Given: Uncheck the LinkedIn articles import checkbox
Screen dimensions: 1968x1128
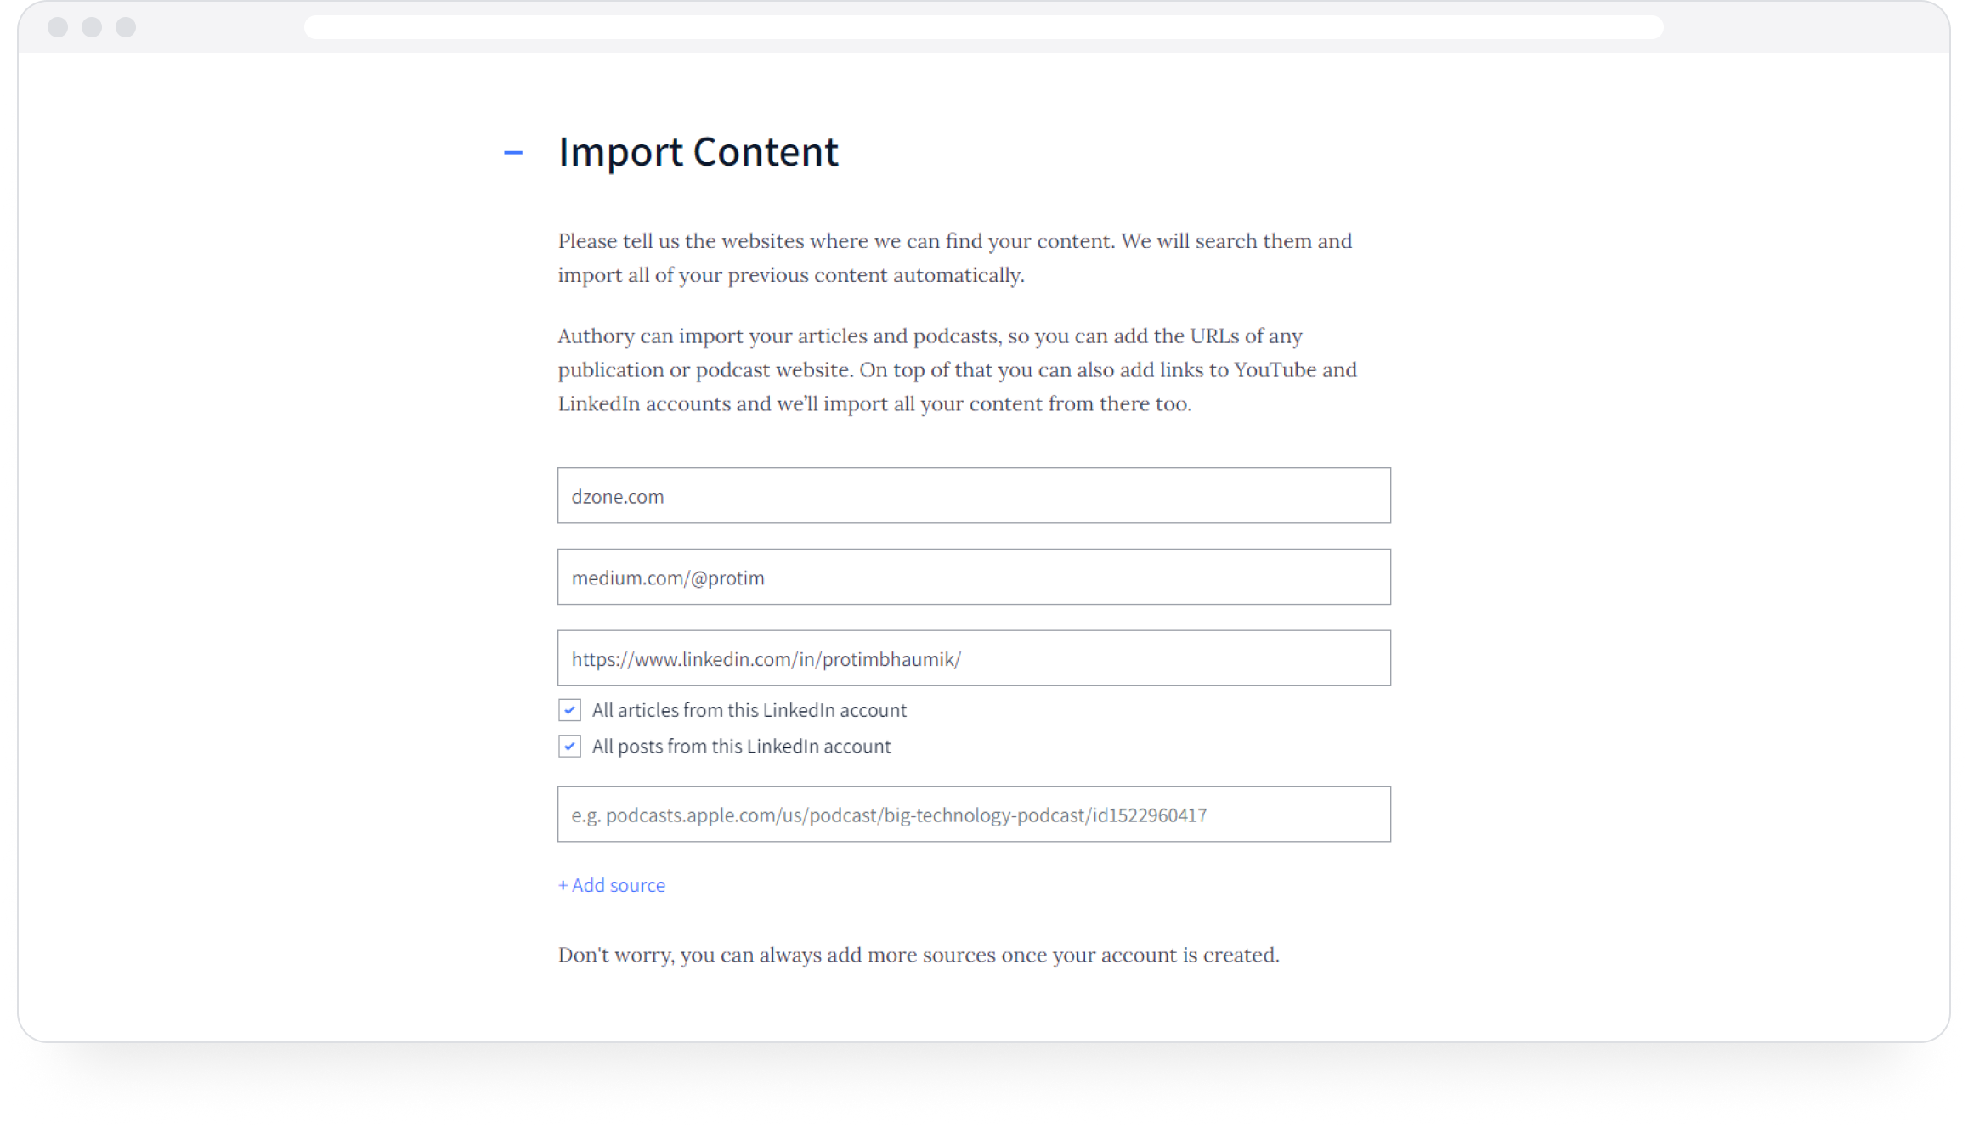Looking at the screenshot, I should pos(570,710).
